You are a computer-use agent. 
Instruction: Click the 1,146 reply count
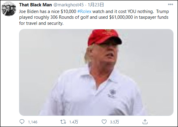point(33,122)
